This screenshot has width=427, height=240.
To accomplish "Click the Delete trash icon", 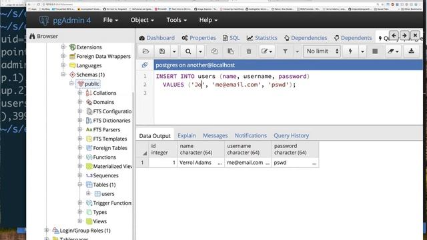I will [x=249, y=51].
